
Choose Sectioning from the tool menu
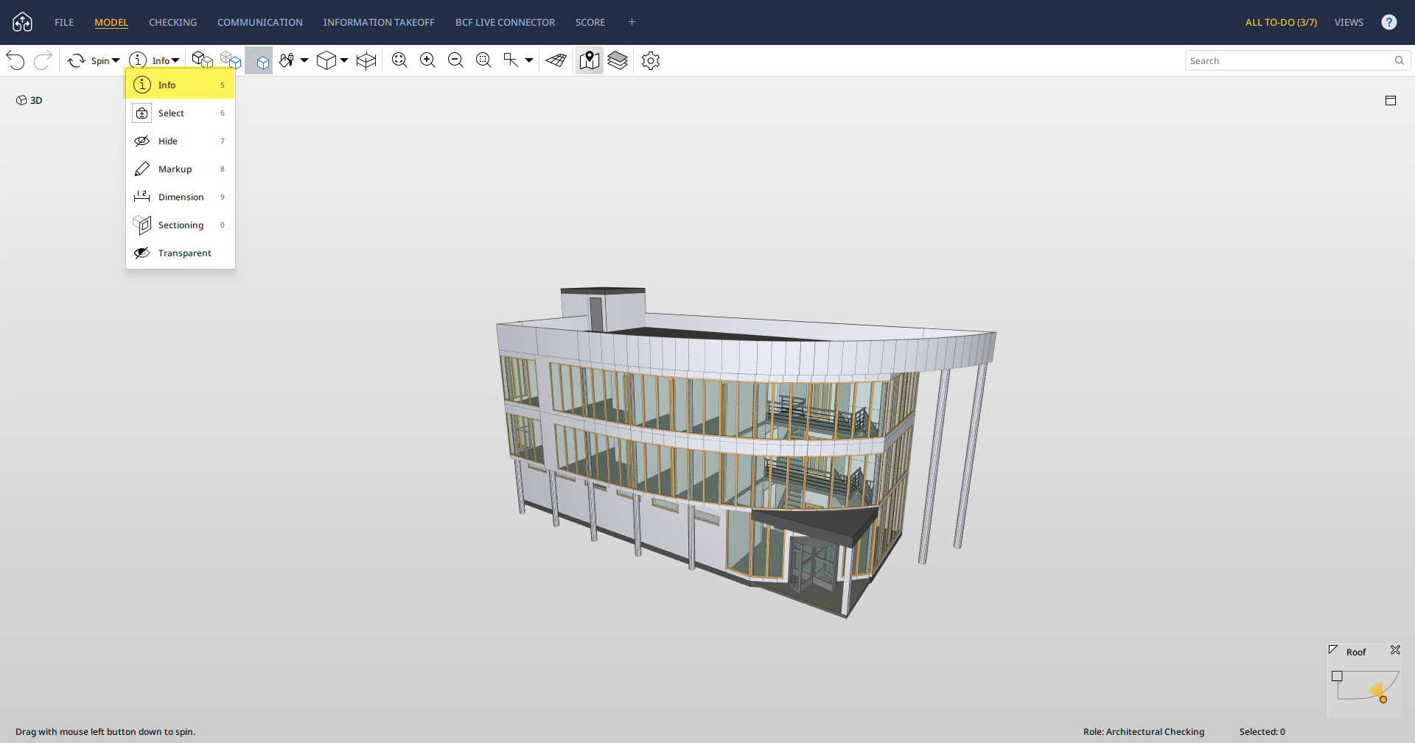click(x=180, y=225)
